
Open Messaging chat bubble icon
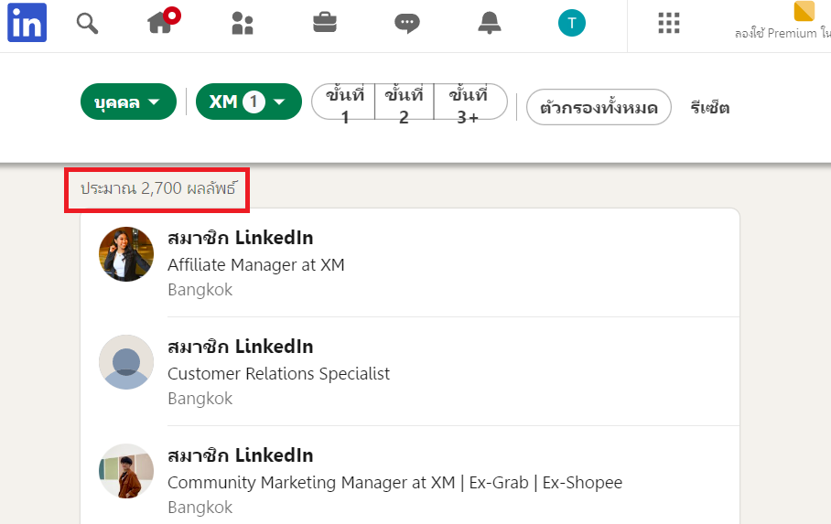(x=407, y=23)
